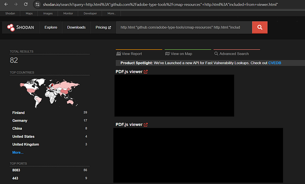Click the Shodan logo
The width and height of the screenshot is (305, 184).
coord(20,27)
